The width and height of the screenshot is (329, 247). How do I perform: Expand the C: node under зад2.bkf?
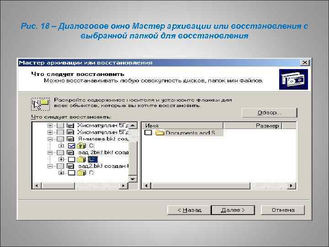pos(61,173)
